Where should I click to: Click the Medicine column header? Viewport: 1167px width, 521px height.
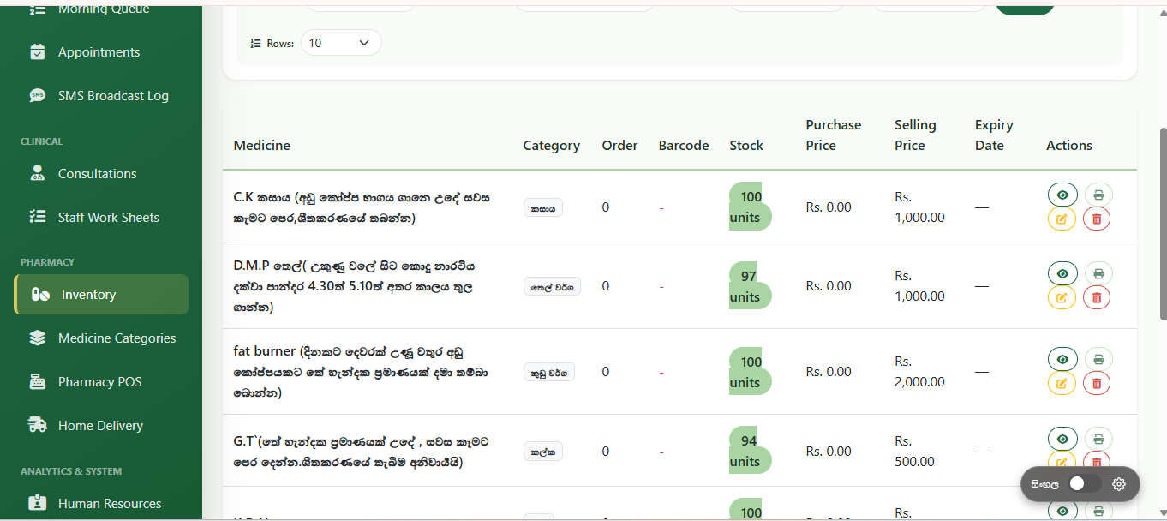click(262, 146)
